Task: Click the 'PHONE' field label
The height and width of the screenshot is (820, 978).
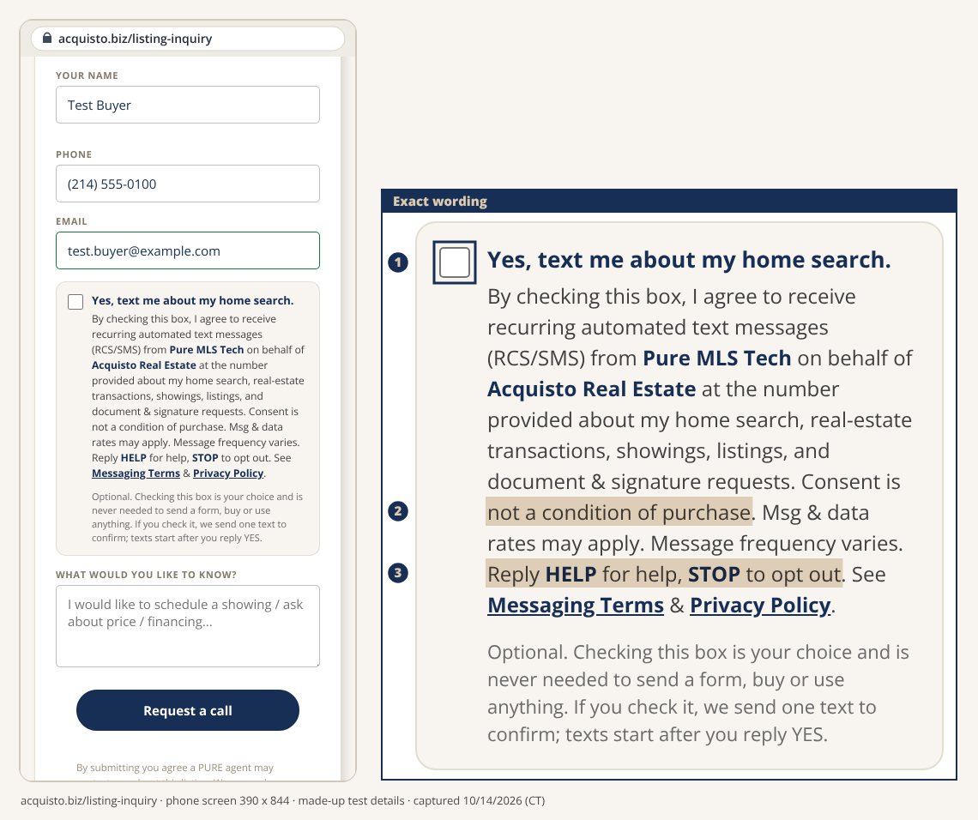Action: (x=74, y=154)
